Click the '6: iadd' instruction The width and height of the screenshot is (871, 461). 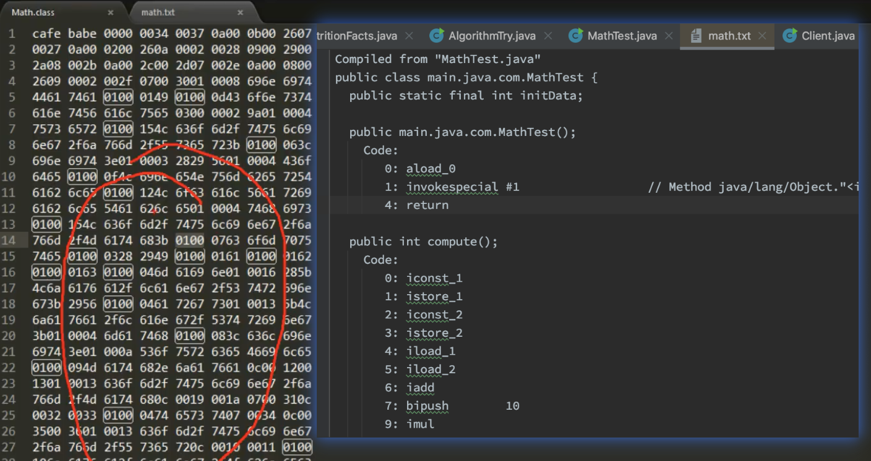coord(410,387)
